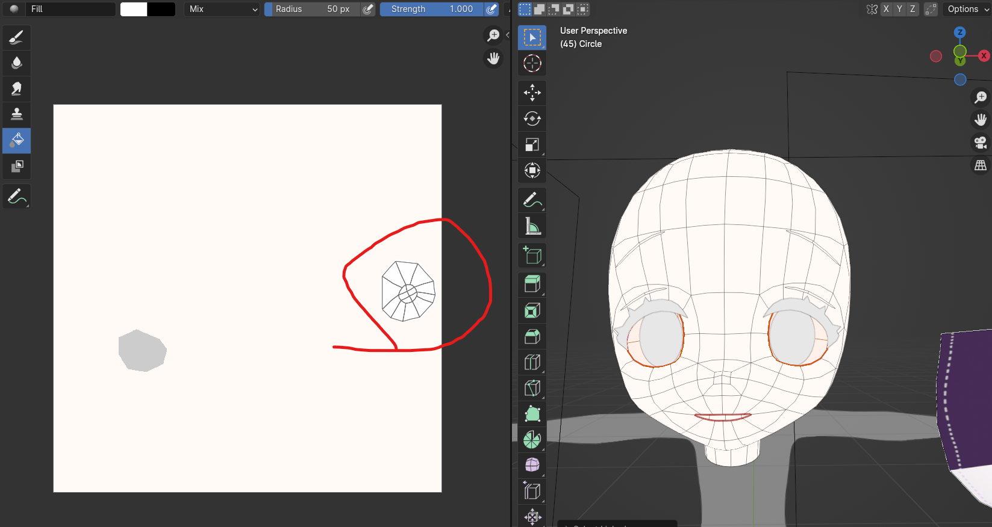Image resolution: width=992 pixels, height=527 pixels.
Task: Select the Mask tool in image editor
Action: pyautogui.click(x=17, y=166)
